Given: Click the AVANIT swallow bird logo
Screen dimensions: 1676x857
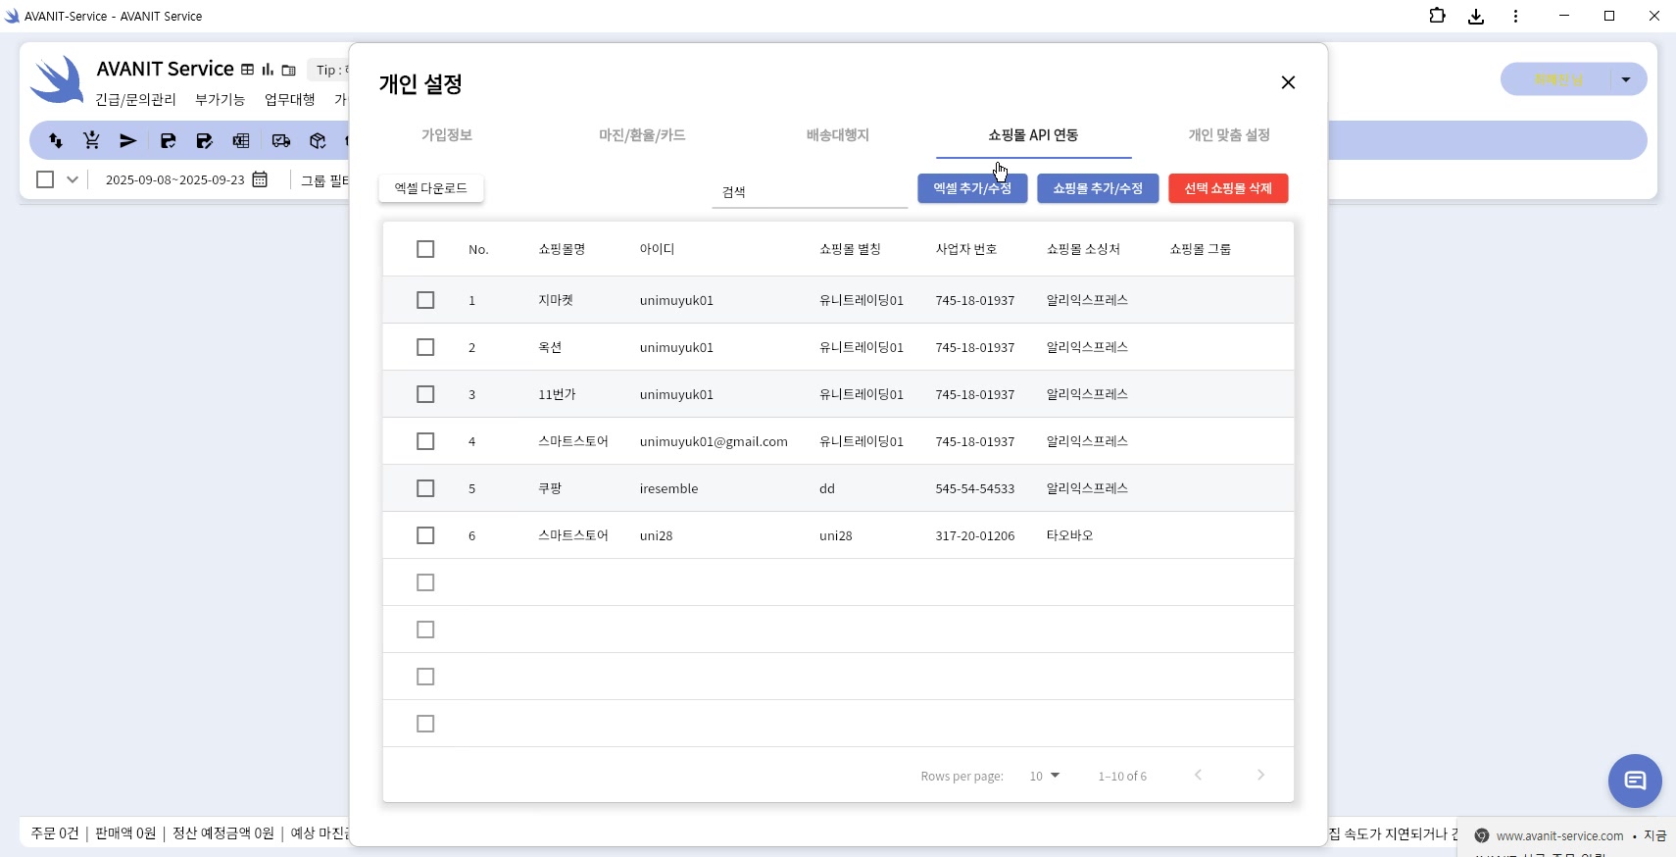Looking at the screenshot, I should click(57, 79).
